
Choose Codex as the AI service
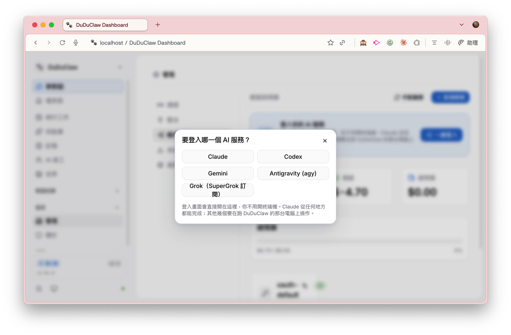(x=293, y=157)
